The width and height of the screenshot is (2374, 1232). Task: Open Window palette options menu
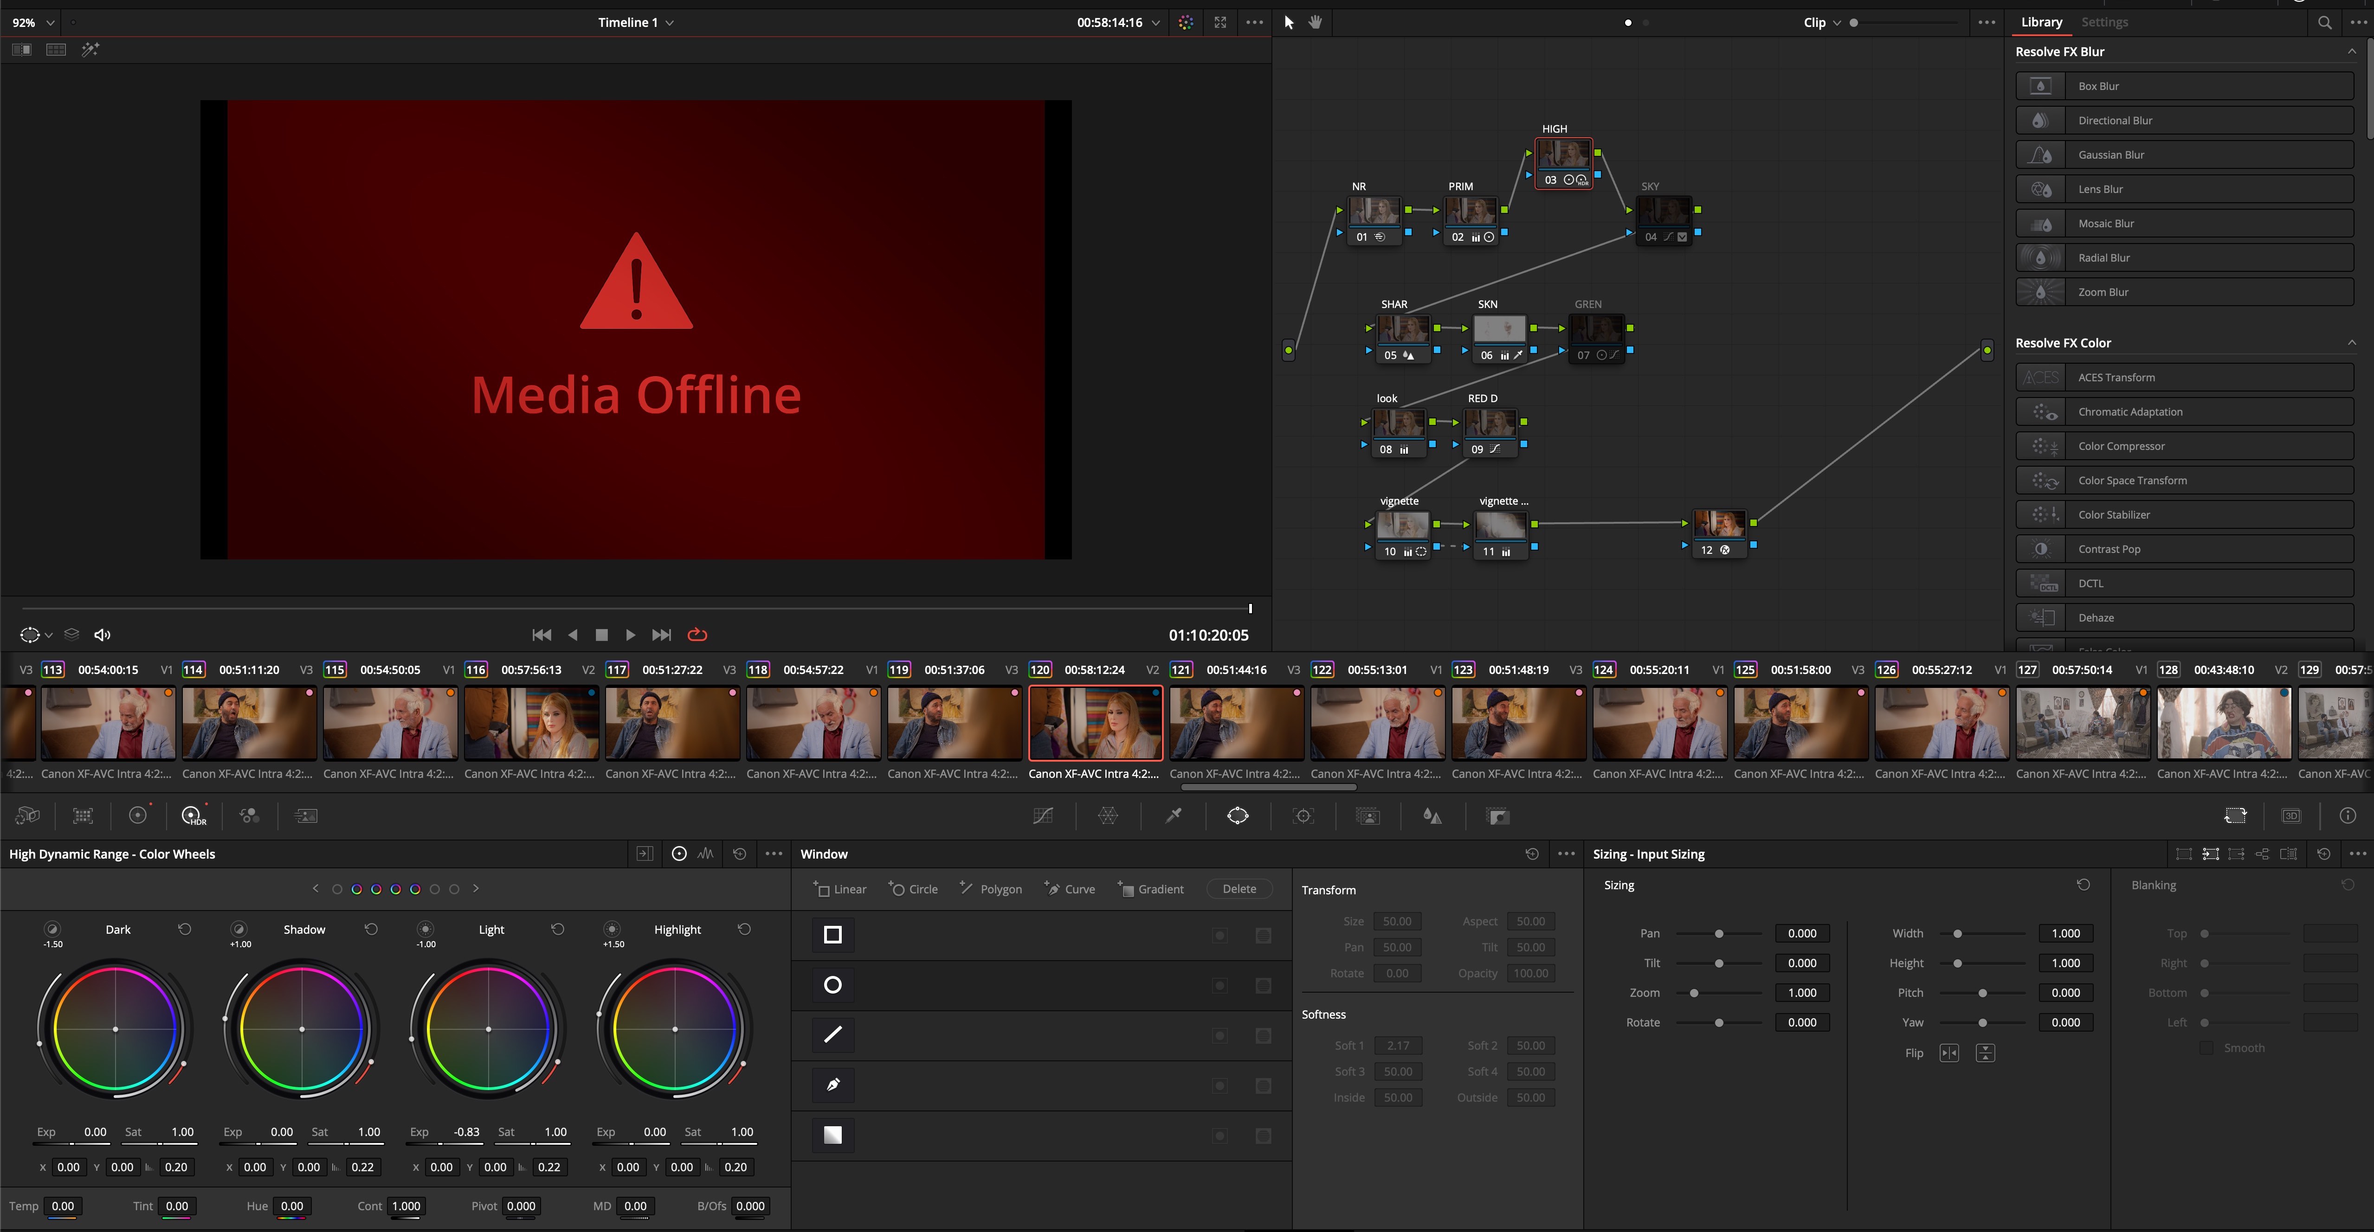tap(1566, 853)
